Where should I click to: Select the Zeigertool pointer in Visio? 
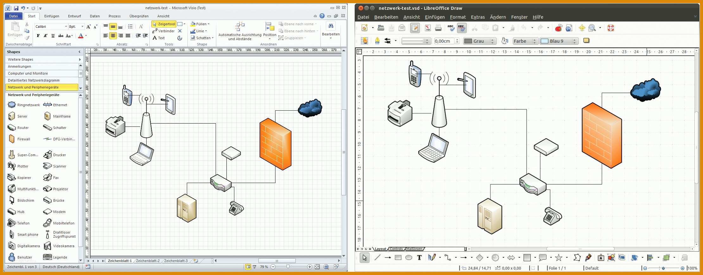[164, 24]
